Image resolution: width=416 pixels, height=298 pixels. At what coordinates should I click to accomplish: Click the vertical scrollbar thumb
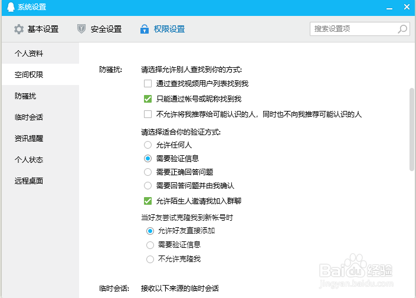click(x=412, y=129)
